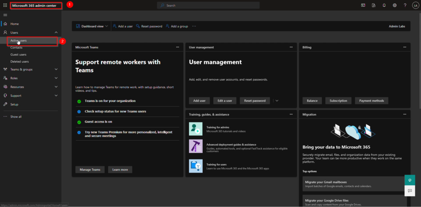421x207 pixels.
Task: Open the feedback chat floating button
Action: [x=410, y=191]
